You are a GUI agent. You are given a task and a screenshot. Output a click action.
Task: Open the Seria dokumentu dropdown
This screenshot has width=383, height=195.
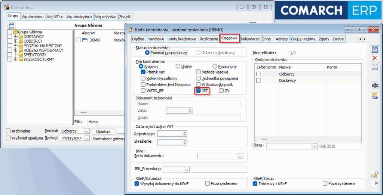(x=240, y=156)
